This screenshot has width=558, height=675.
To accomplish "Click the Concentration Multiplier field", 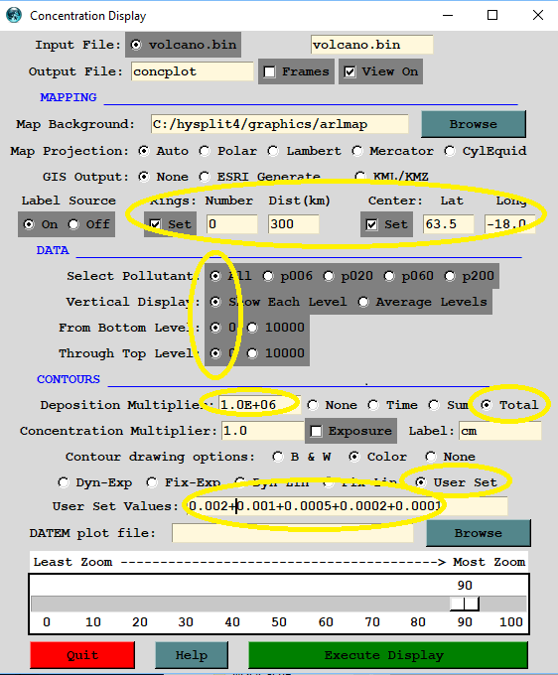I will 263,431.
